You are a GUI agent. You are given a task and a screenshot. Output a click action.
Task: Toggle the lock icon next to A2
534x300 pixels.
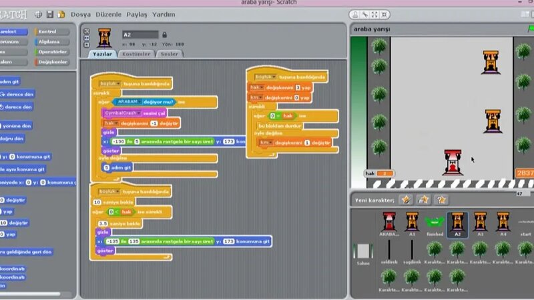click(x=164, y=35)
